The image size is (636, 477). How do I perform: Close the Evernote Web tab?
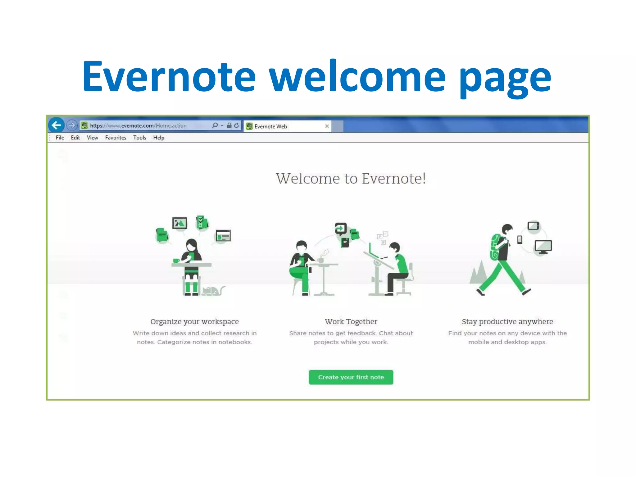pos(327,126)
